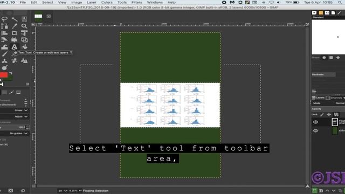The width and height of the screenshot is (345, 194).
Task: Select the Paintbrush tool
Action: [4, 54]
